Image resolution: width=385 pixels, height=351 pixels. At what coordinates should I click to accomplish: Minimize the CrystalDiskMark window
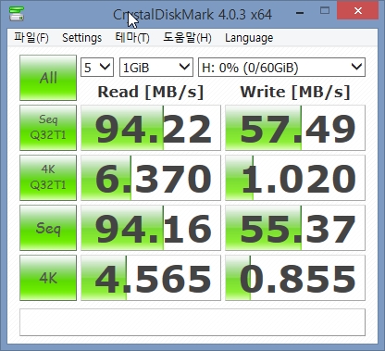(x=300, y=13)
